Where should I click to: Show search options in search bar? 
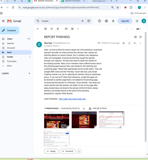[x=89, y=21]
